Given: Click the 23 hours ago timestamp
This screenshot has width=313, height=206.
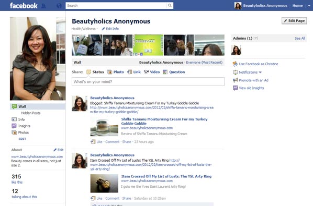Looking at the screenshot, I should tap(144, 142).
